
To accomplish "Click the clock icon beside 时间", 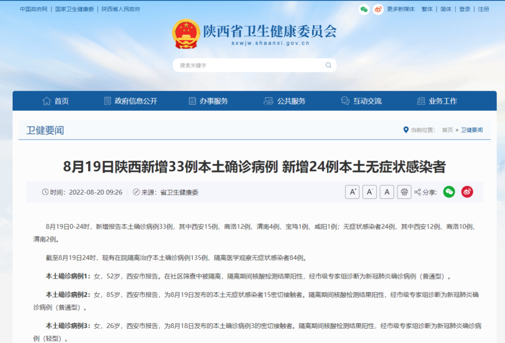I will click(x=45, y=192).
